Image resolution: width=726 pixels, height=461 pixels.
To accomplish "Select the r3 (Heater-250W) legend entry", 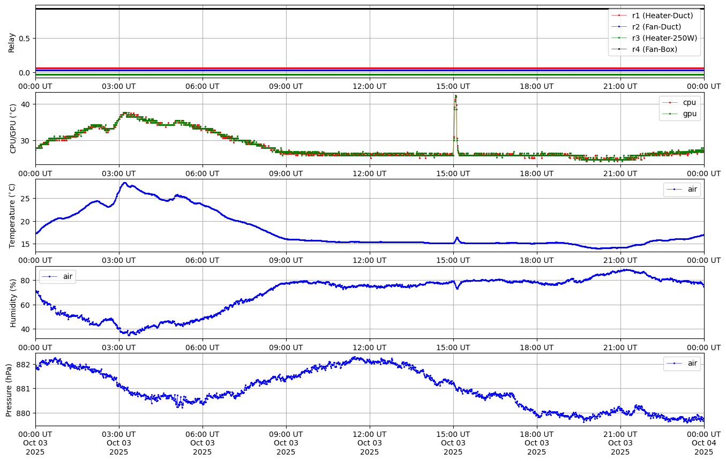I will click(664, 38).
